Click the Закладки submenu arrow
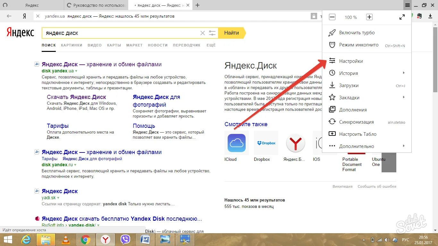Screen dimensions: 438x246 (x=404, y=97)
